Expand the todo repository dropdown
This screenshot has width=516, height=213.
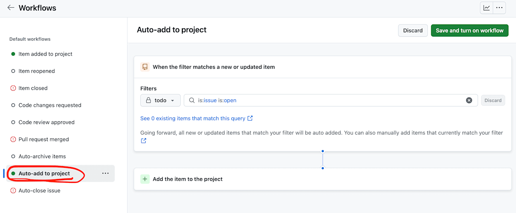[x=160, y=100]
